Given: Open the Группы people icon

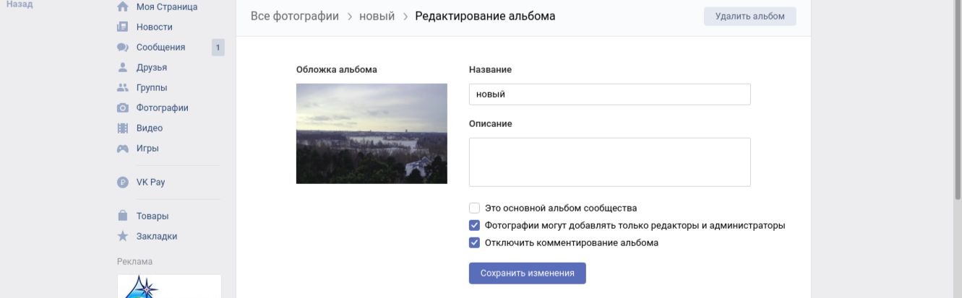Looking at the screenshot, I should click(x=123, y=87).
